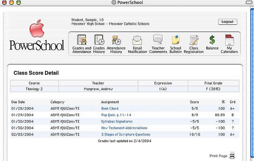Click the Grades last updated on 2/4/2004 text
254x161 pixels.
click(x=124, y=141)
